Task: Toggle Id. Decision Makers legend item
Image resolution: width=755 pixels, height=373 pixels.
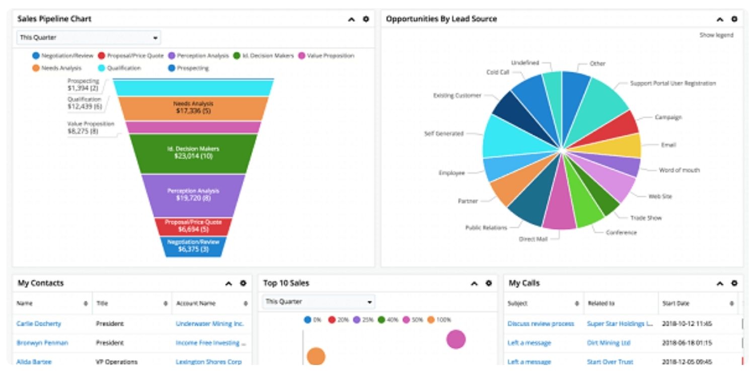Action: click(263, 56)
